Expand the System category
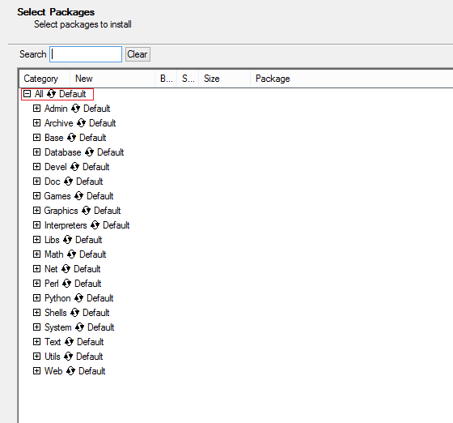The image size is (453, 423). [36, 327]
